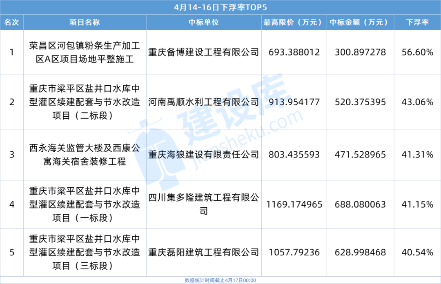Click 四川集多隆建筑工程有限公司 company cell

click(204, 204)
